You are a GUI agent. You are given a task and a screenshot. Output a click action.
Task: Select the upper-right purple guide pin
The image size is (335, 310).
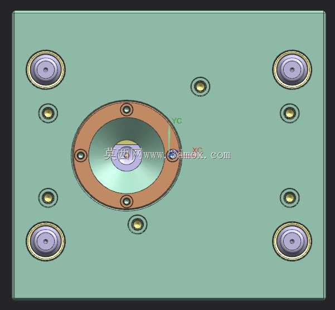[x=292, y=70]
